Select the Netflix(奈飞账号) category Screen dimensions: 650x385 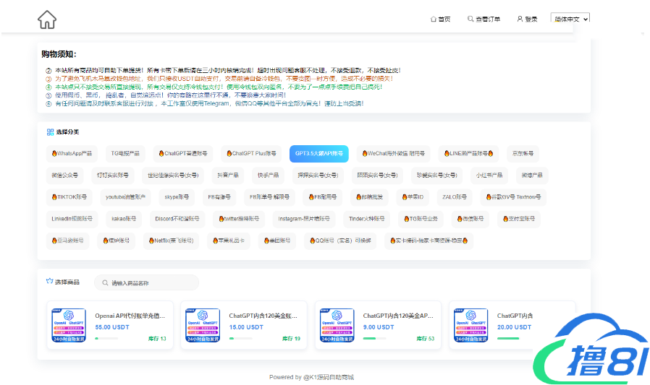click(171, 241)
